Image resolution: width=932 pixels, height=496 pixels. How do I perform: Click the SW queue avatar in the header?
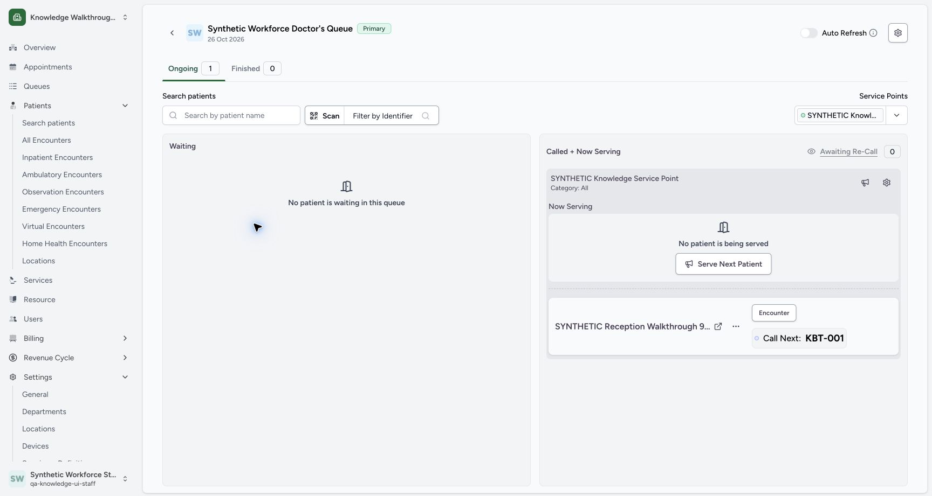coord(195,33)
